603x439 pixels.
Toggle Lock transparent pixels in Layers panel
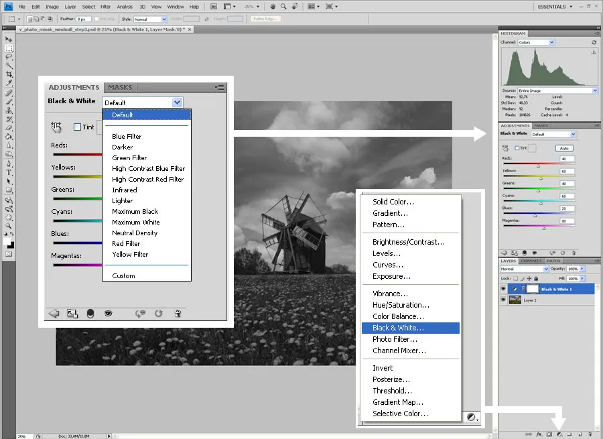pos(516,278)
